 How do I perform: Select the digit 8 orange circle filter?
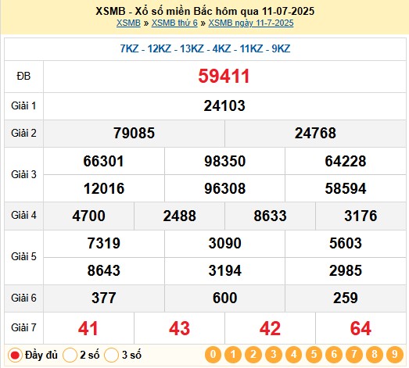[x=375, y=355]
